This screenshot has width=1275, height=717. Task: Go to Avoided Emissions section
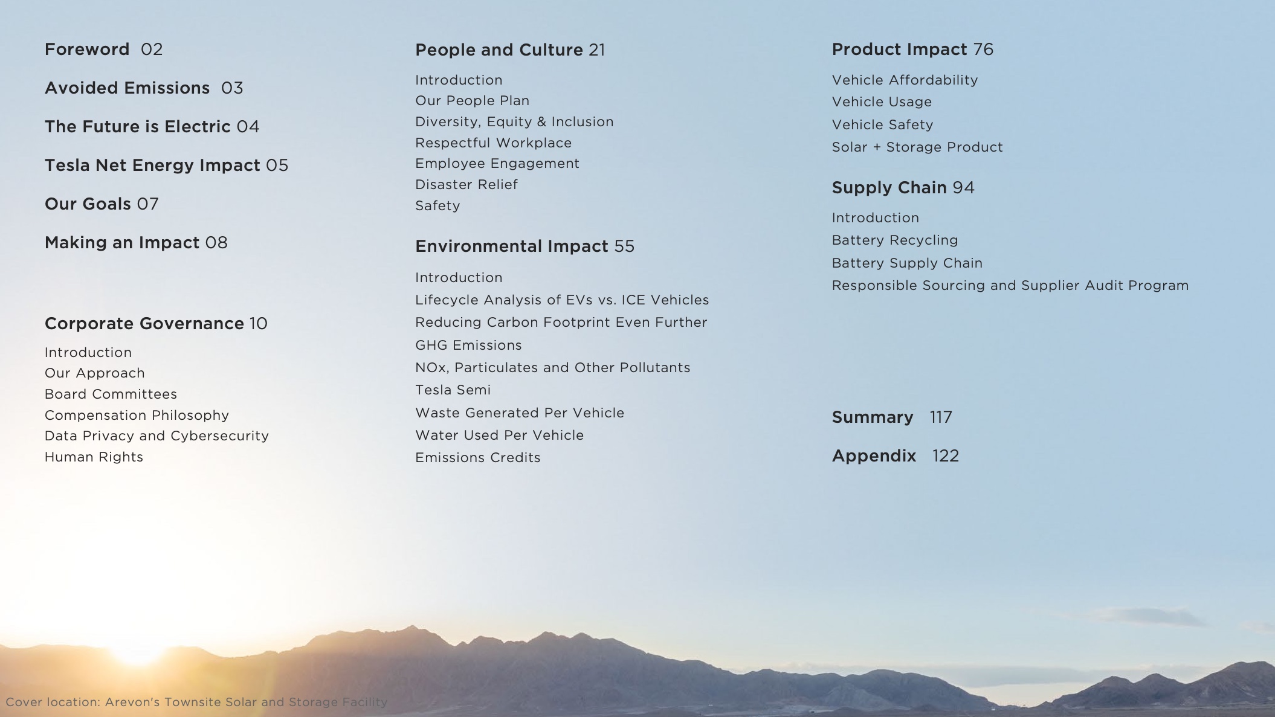(x=127, y=88)
